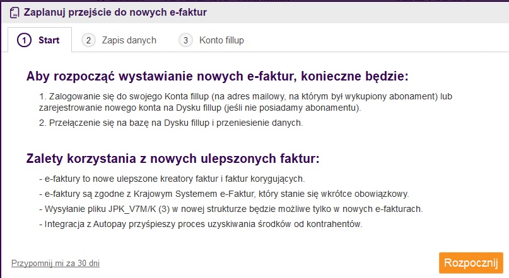Click heading Aby rozpocząć wystawianie nowych e-faktur
This screenshot has height=278, width=509.
pos(217,76)
